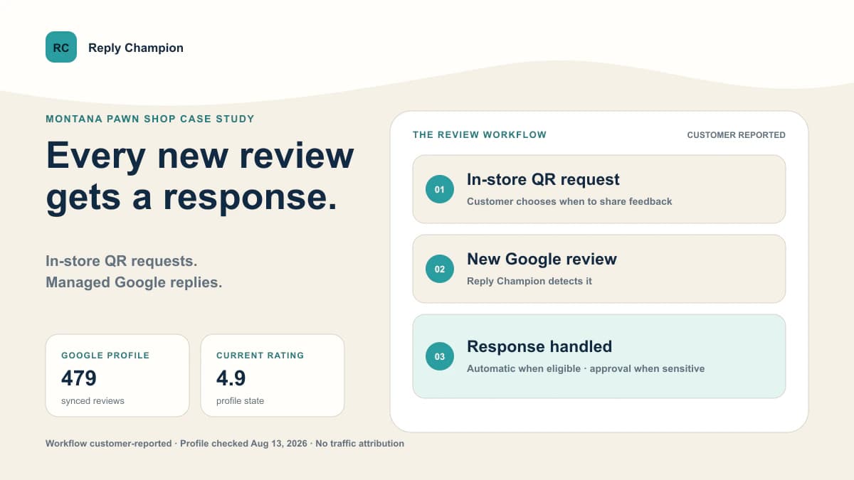
Task: Select the New Google review card title
Action: coord(542,260)
